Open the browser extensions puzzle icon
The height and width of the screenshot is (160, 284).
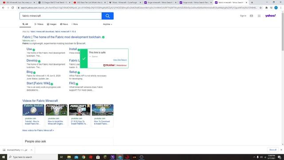tap(266, 8)
